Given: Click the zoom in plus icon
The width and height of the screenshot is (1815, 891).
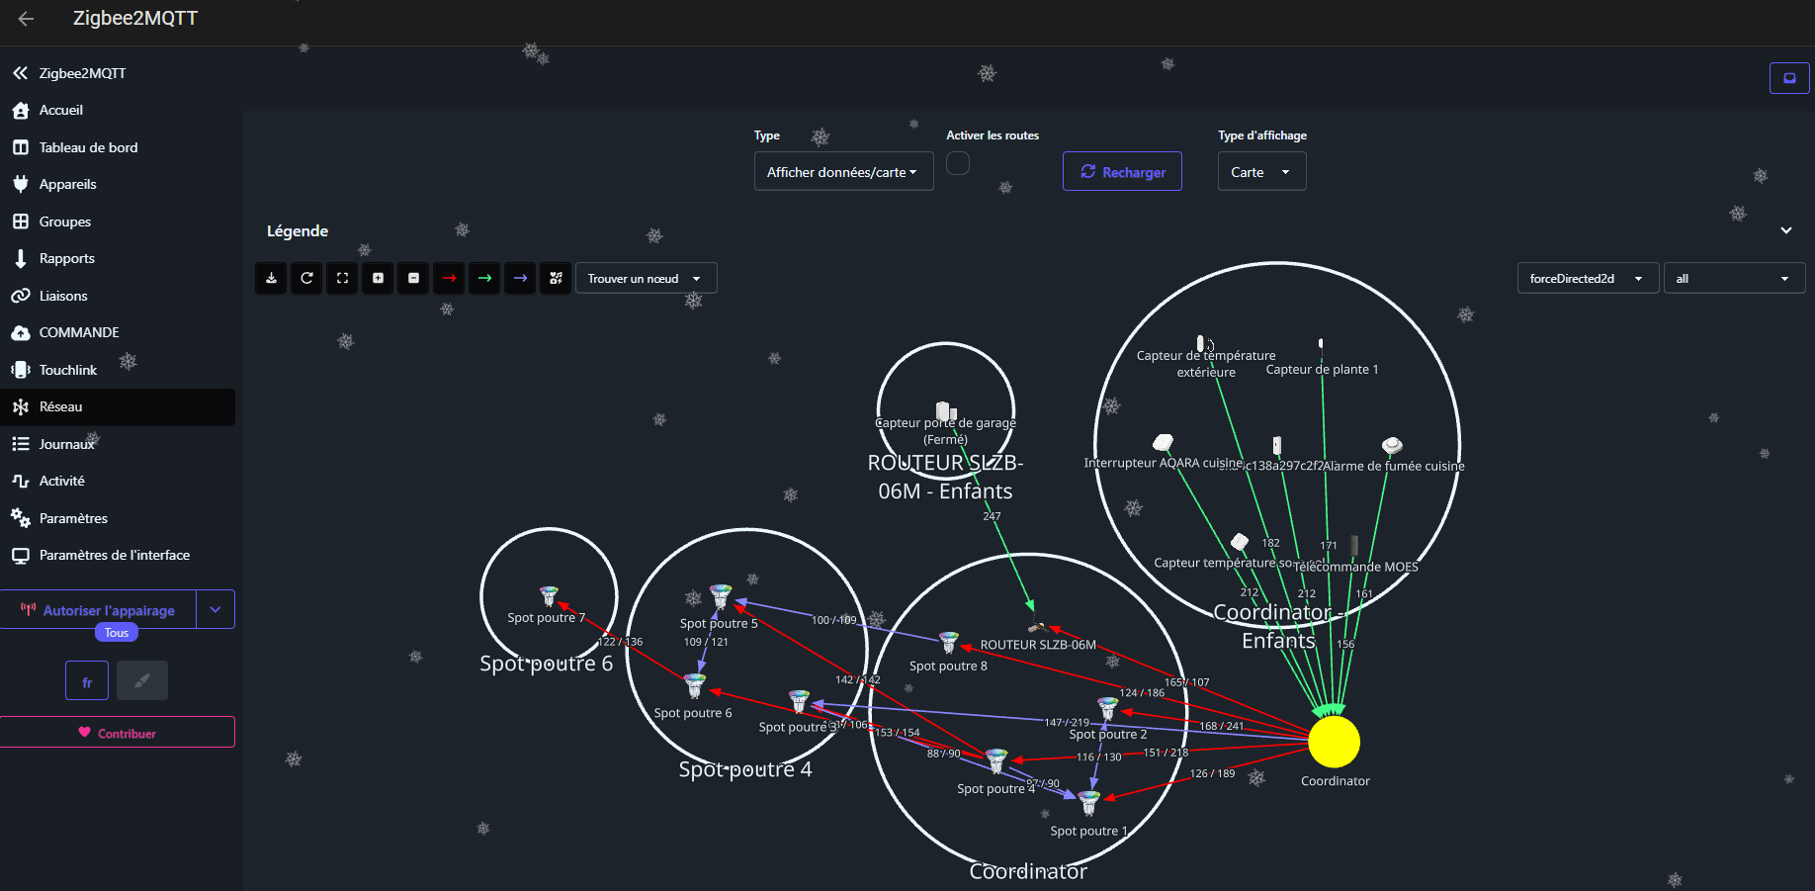Looking at the screenshot, I should coord(378,279).
